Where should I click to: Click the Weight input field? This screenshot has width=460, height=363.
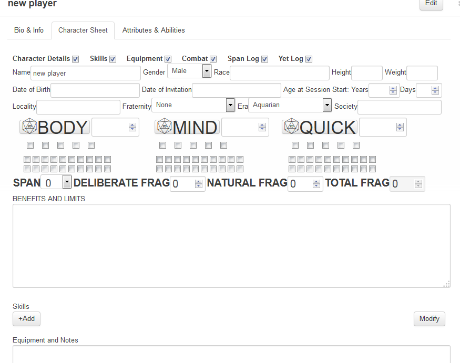(422, 73)
